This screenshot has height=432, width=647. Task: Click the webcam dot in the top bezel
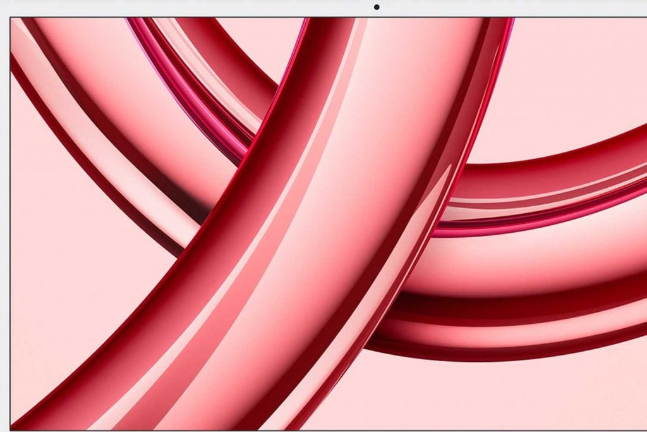377,7
